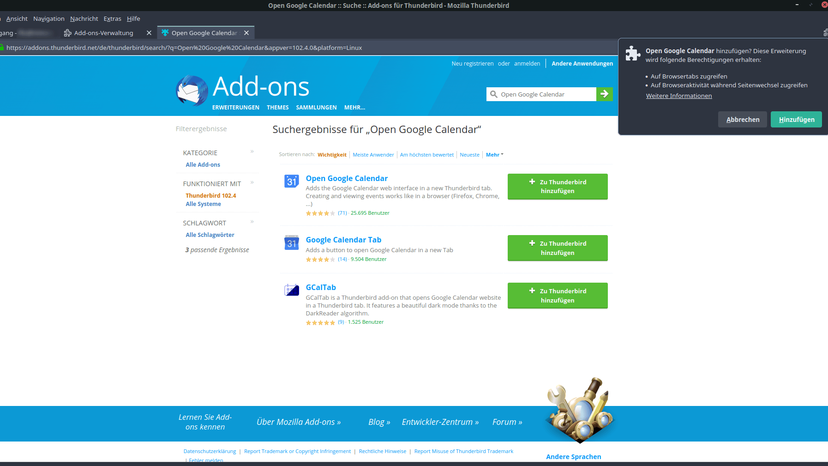
Task: Open Über Mozilla Add-ons footer link
Action: (299, 422)
